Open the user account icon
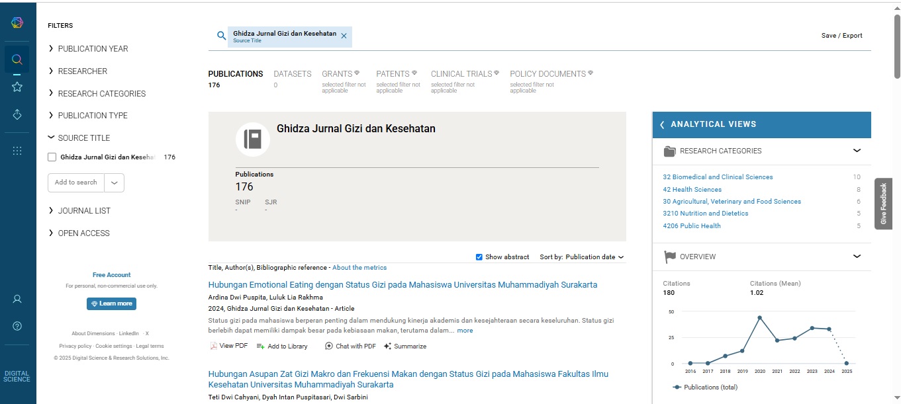This screenshot has height=404, width=901. tap(17, 299)
